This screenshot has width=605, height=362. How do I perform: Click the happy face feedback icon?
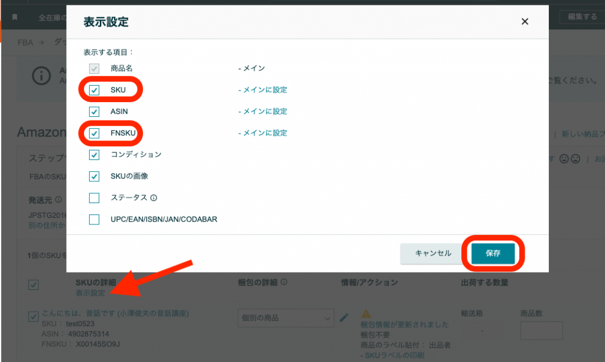564,158
